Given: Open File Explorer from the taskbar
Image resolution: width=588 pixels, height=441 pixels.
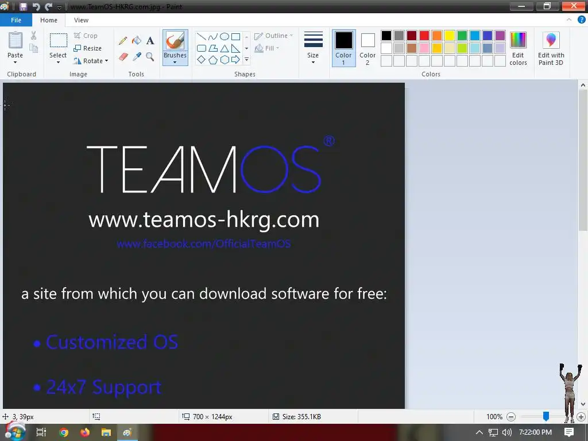Looking at the screenshot, I should [106, 432].
